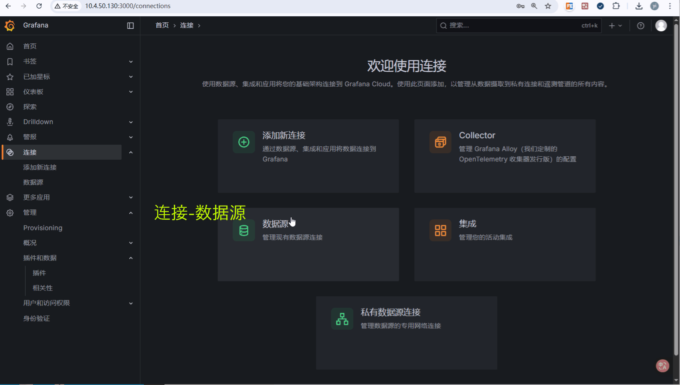Open the Dashboards (仪表板) grid icon
Viewport: 680px width, 385px height.
[x=10, y=92]
